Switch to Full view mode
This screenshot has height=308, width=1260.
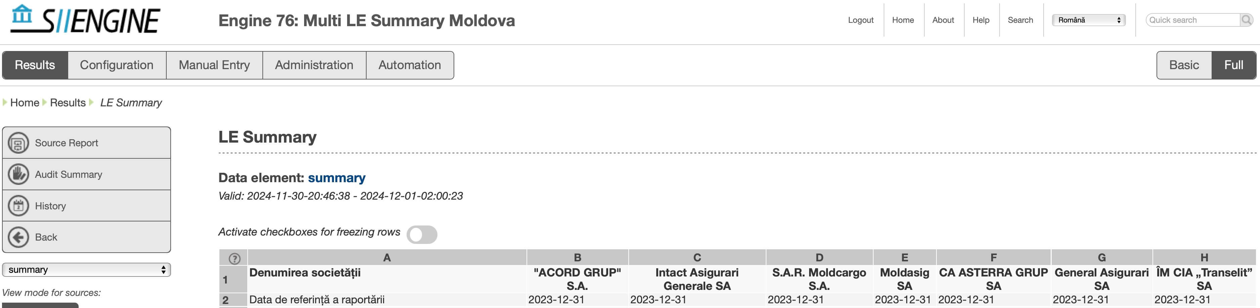tap(1233, 65)
